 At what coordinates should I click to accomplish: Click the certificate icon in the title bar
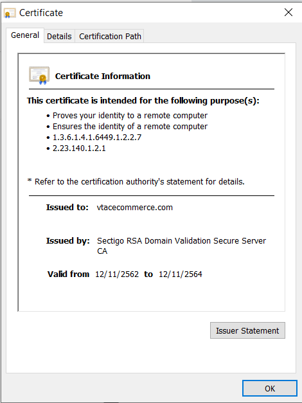[x=10, y=13]
